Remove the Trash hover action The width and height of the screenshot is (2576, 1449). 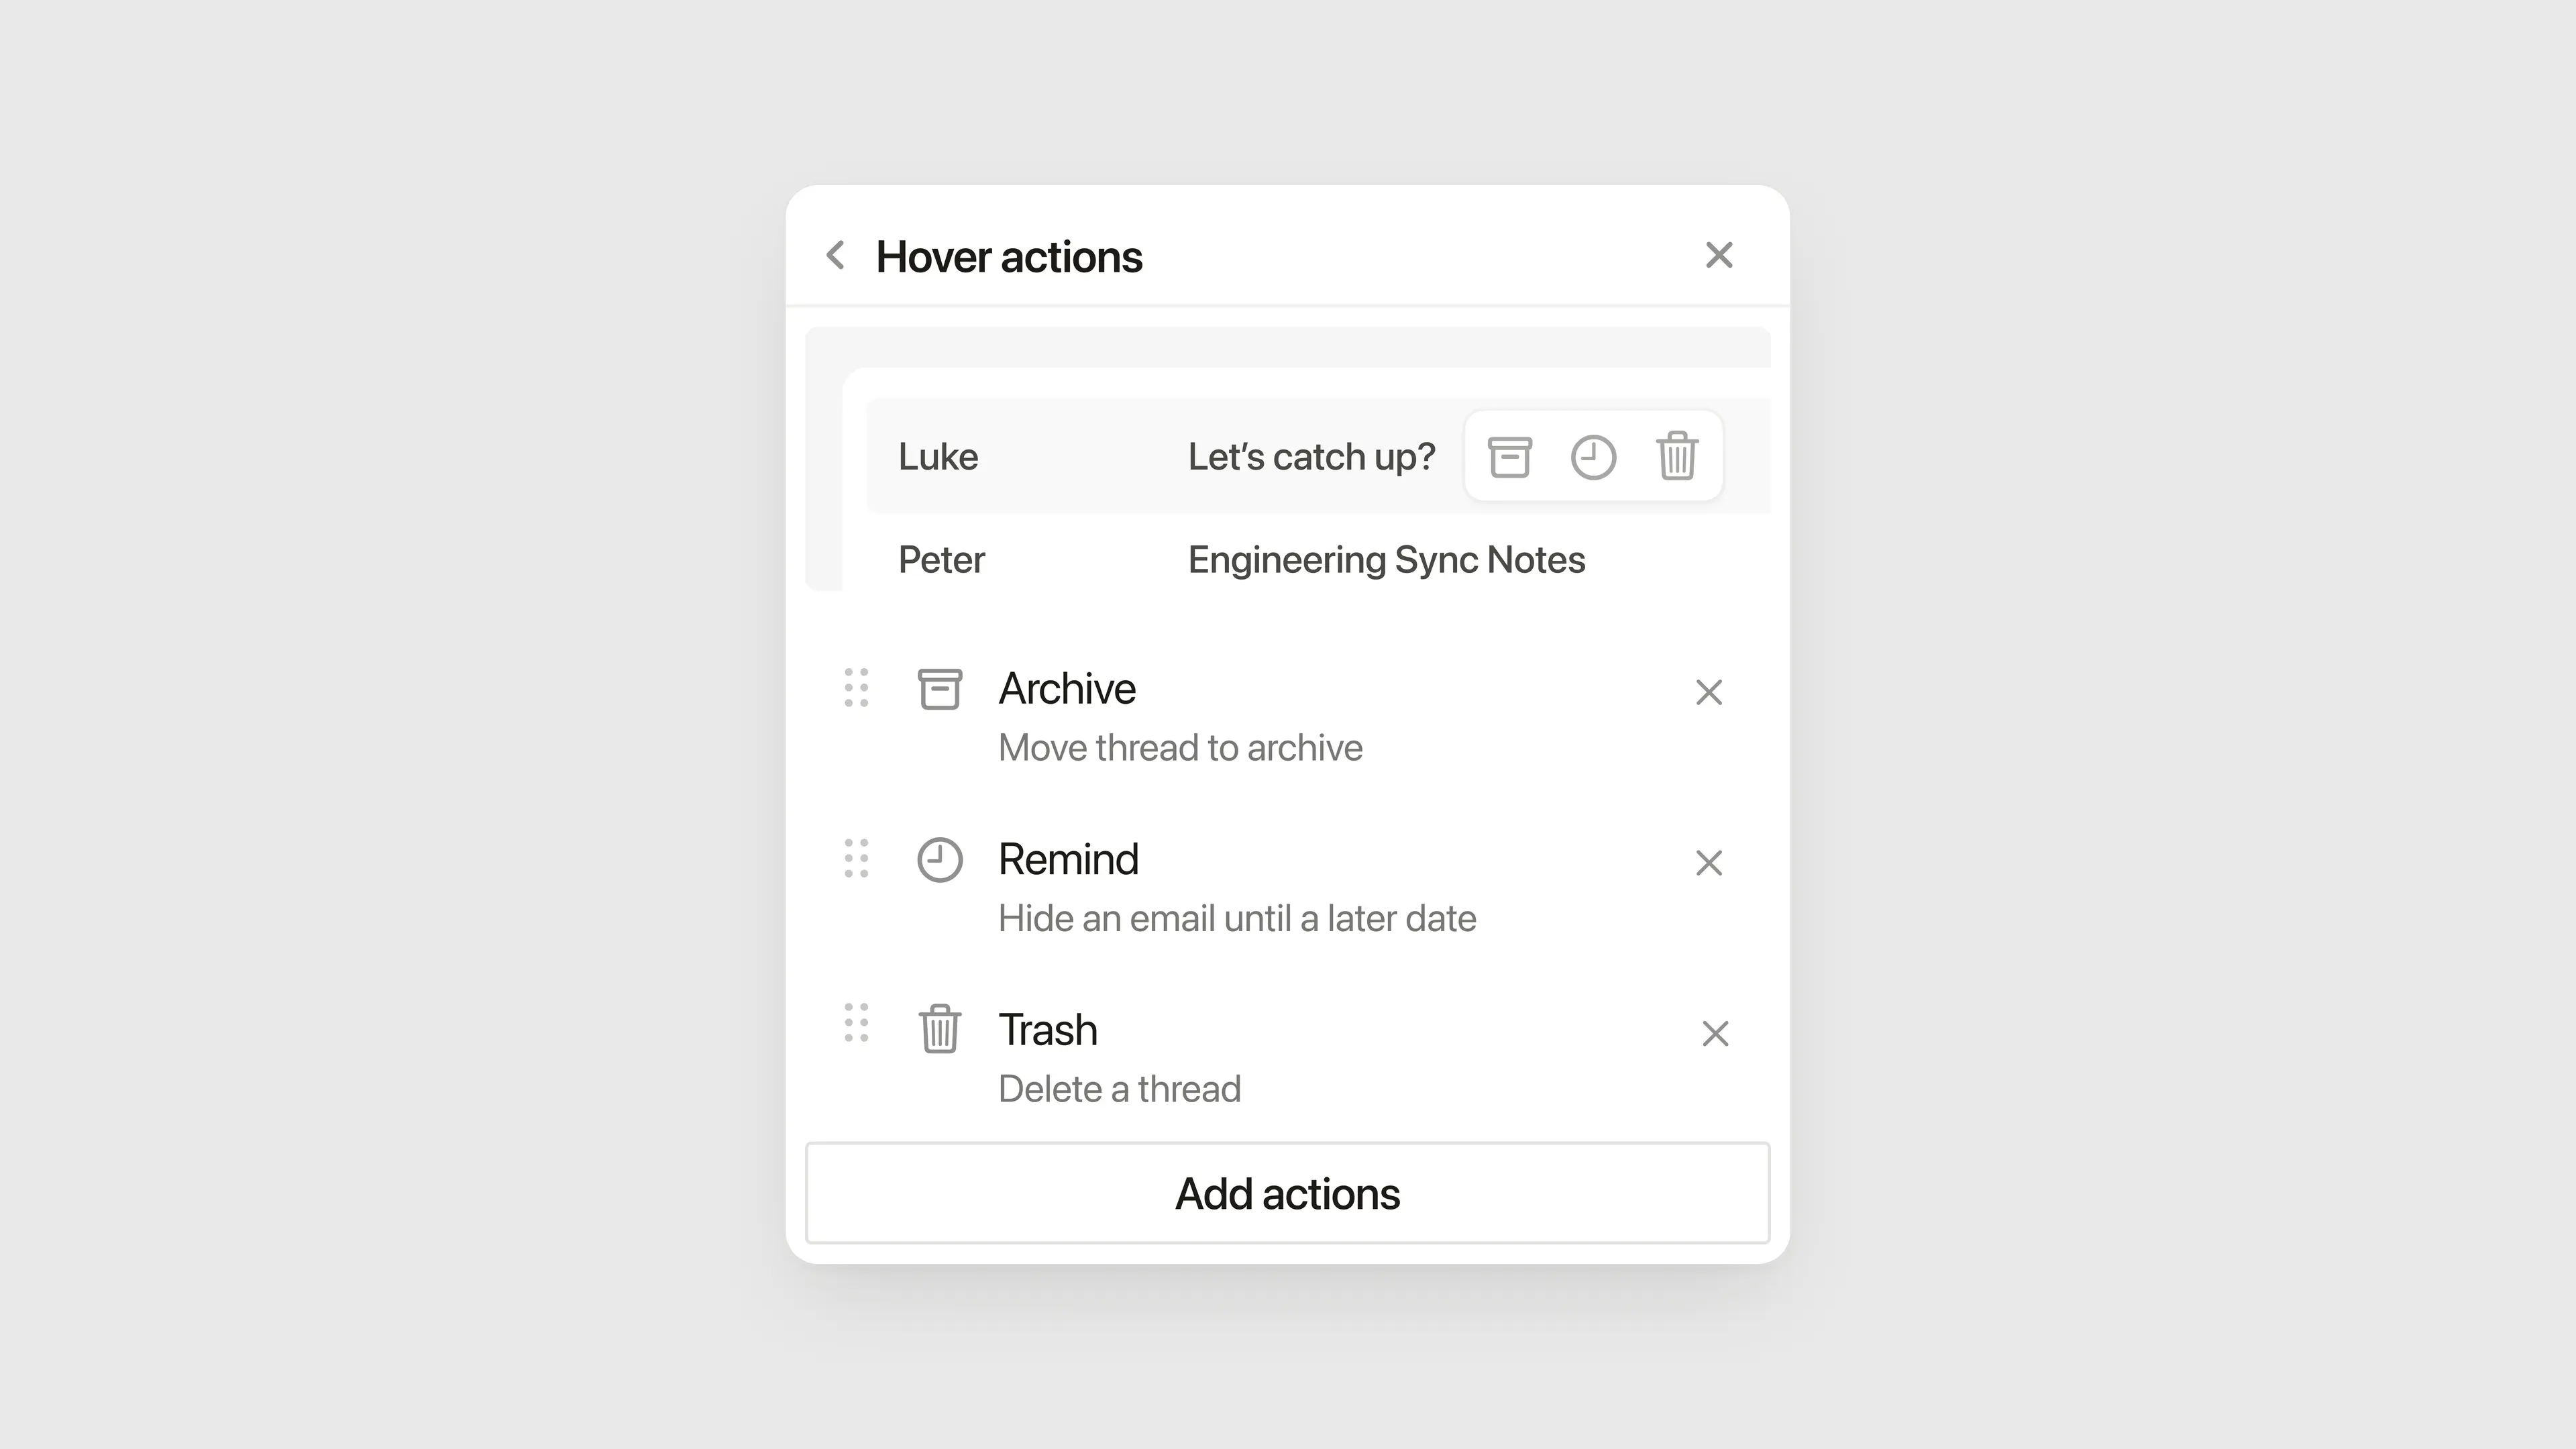point(1715,1033)
